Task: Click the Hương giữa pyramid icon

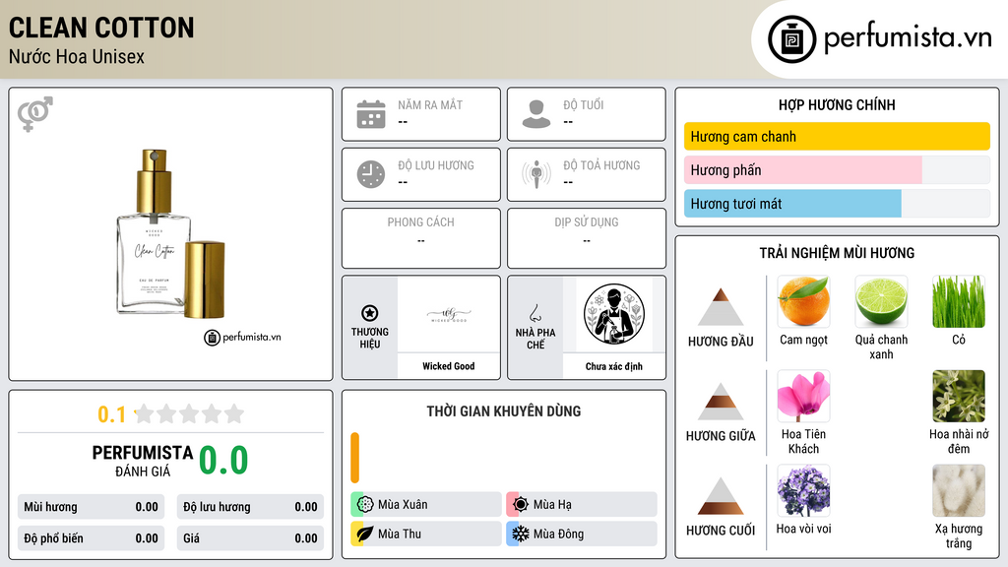Action: click(720, 402)
